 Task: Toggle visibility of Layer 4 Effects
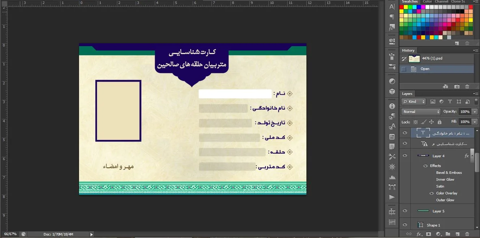(x=426, y=166)
